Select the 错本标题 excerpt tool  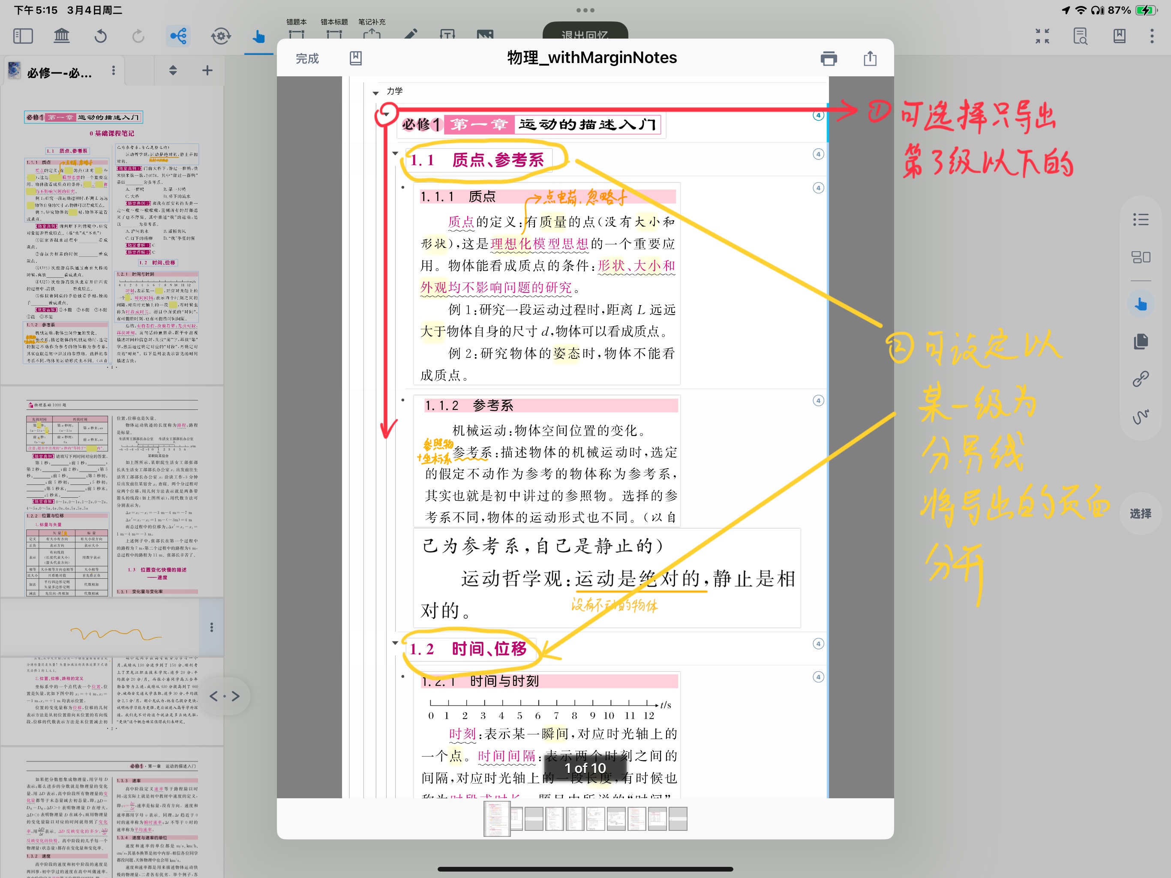coord(334,29)
